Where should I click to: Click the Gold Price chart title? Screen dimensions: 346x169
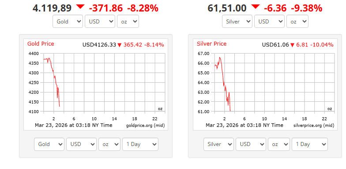pyautogui.click(x=41, y=44)
